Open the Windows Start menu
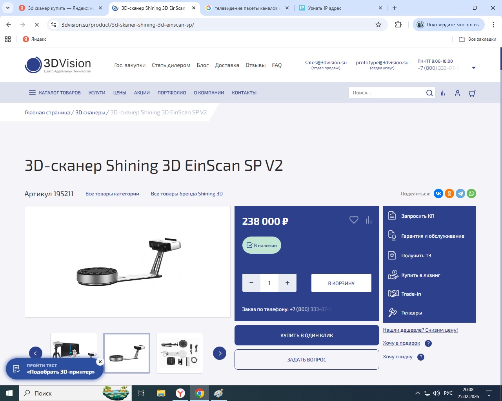The image size is (502, 401). (9, 393)
